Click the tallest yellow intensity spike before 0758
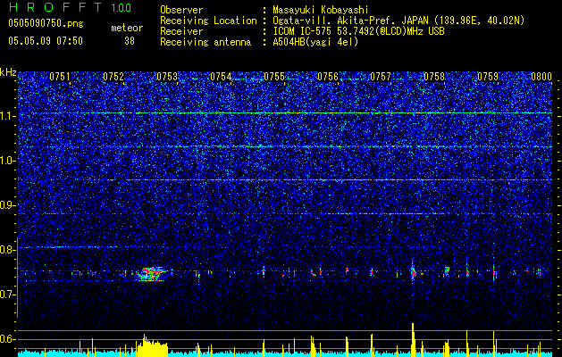This screenshot has height=357, width=562. (x=413, y=339)
